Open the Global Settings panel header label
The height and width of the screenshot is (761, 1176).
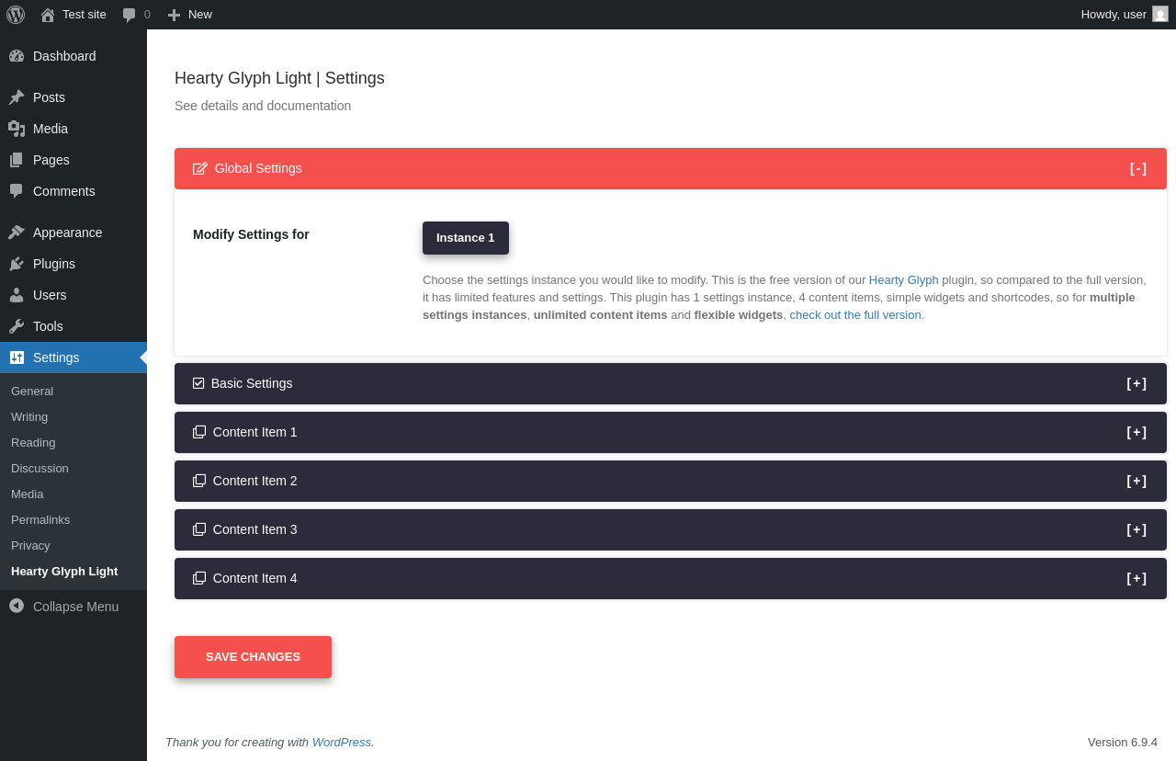258,168
